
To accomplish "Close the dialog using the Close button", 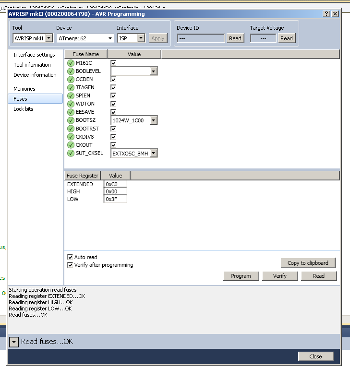I will [316, 356].
